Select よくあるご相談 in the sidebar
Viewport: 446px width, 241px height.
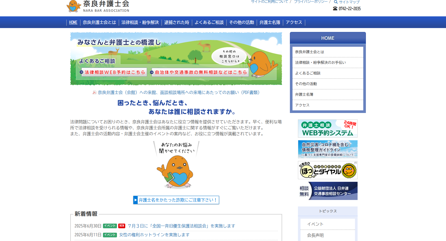click(x=328, y=73)
